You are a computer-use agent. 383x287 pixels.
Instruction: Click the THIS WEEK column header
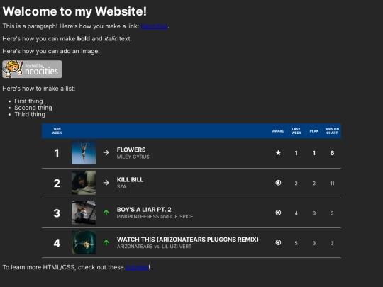click(57, 131)
